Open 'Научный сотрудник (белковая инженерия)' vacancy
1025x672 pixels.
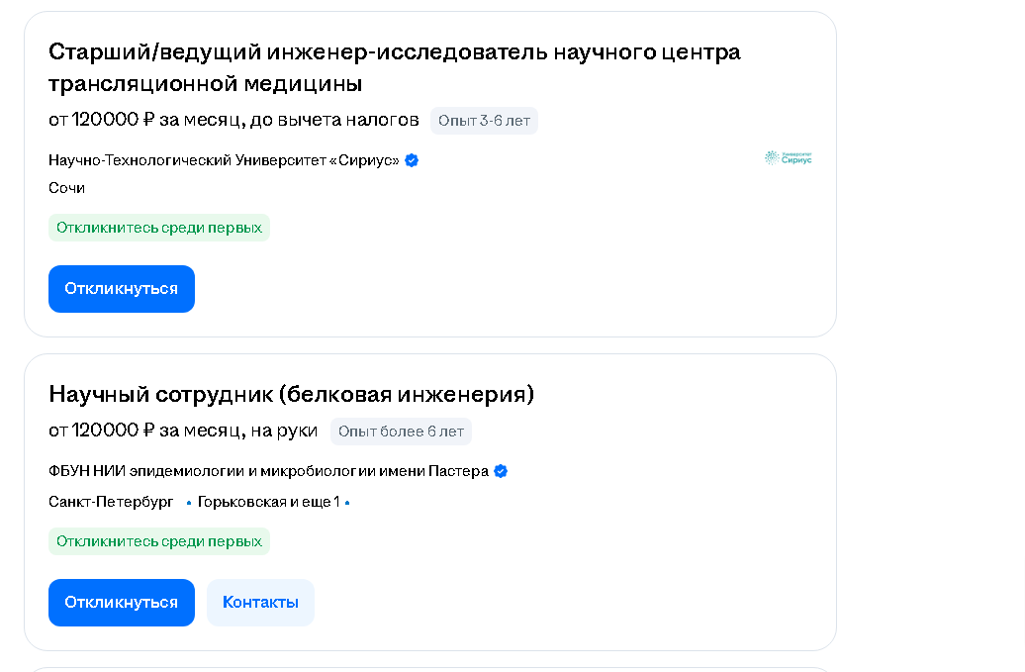pyautogui.click(x=292, y=394)
